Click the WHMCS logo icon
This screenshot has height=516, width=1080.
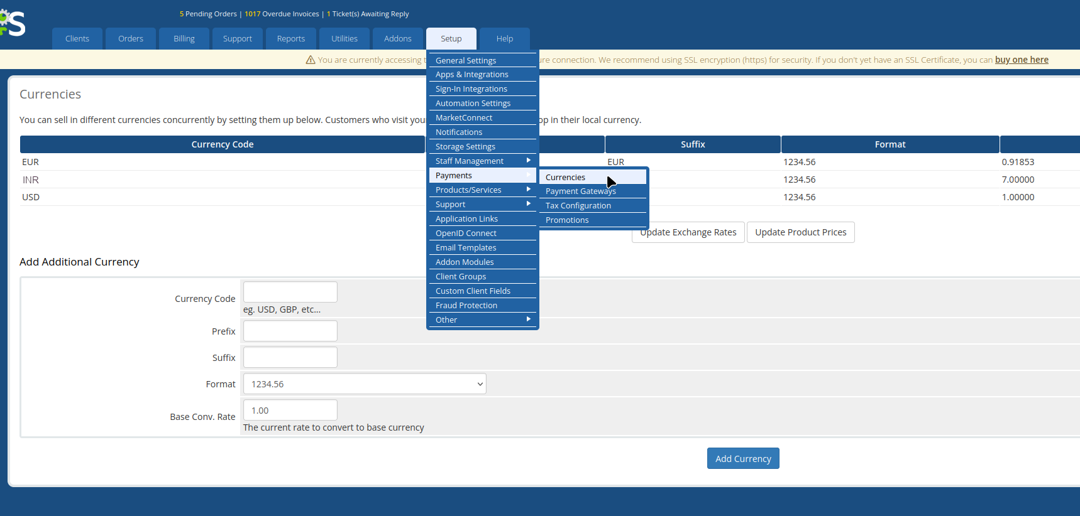pyautogui.click(x=13, y=23)
